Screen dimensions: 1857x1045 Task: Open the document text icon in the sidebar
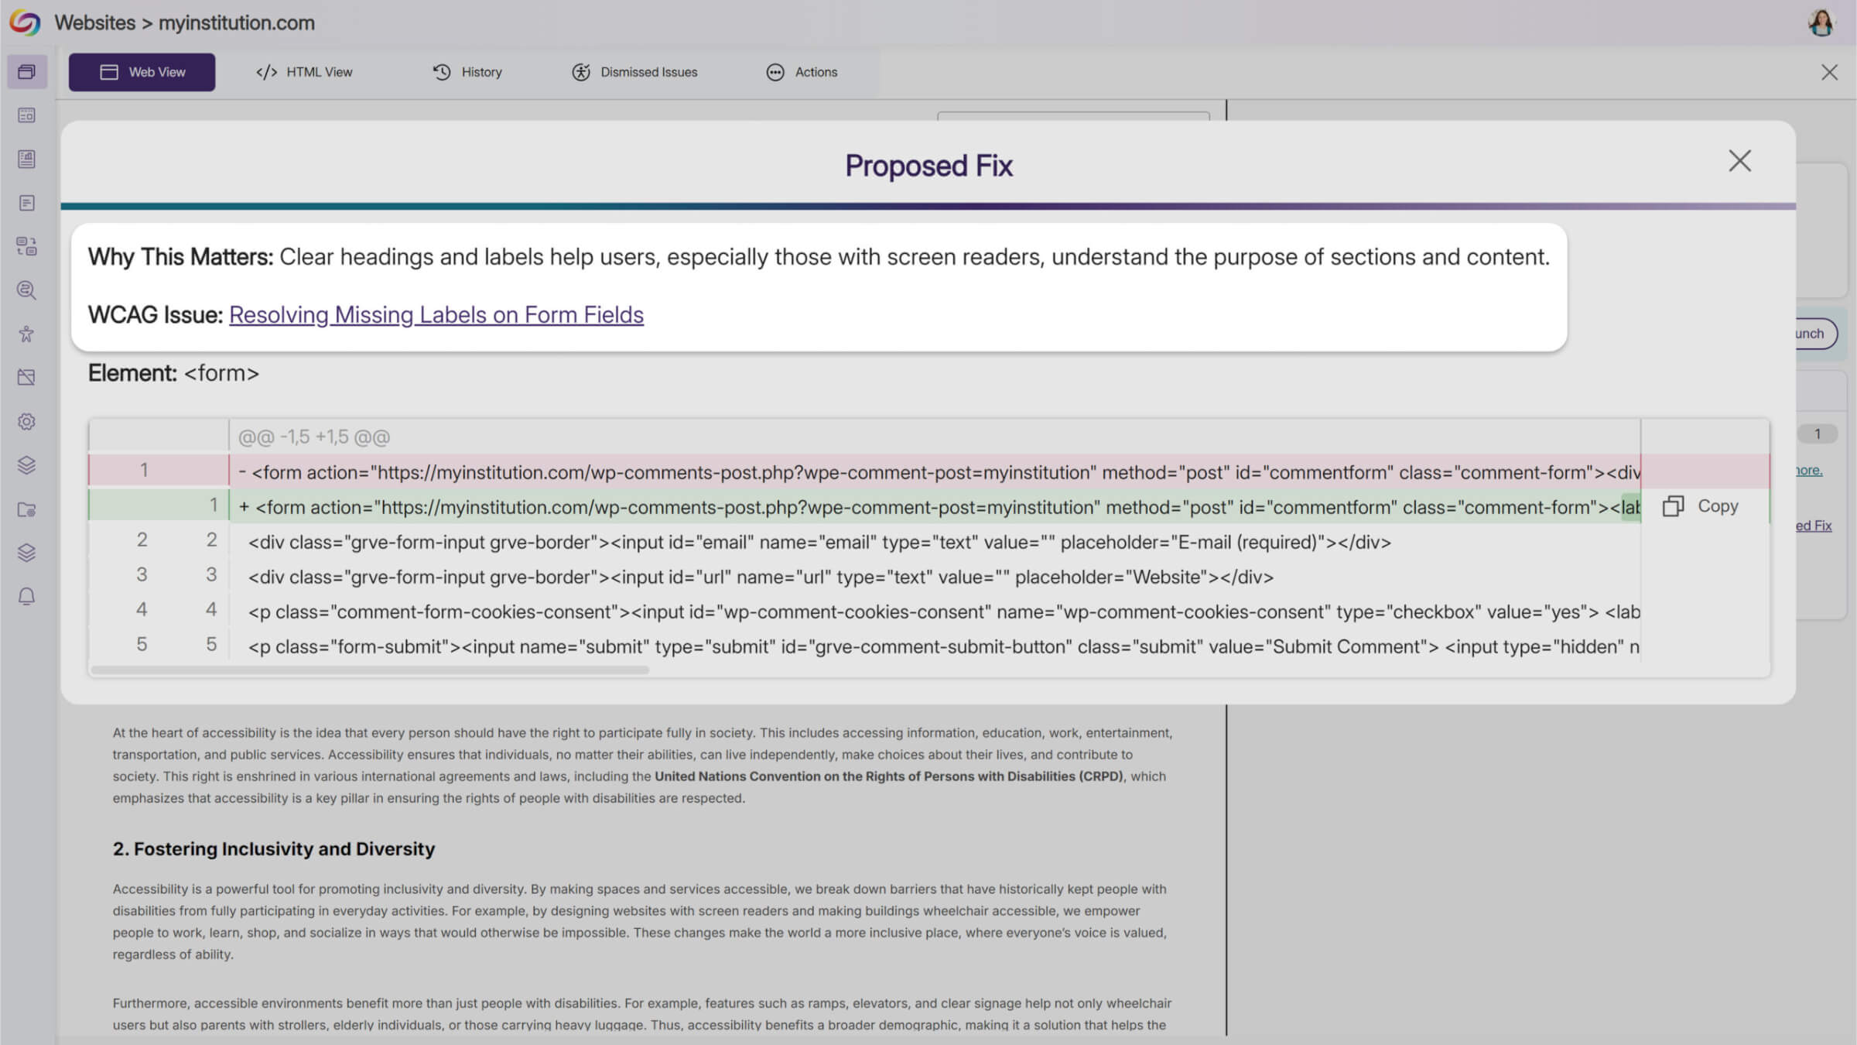(26, 203)
